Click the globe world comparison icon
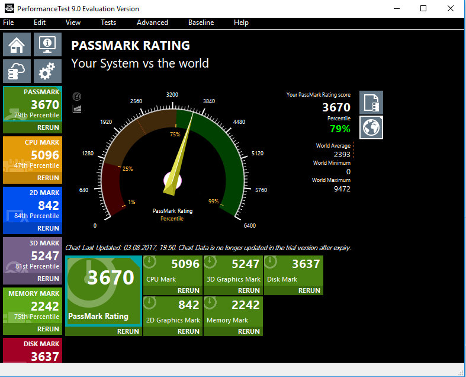This screenshot has height=377, width=466. click(x=371, y=127)
